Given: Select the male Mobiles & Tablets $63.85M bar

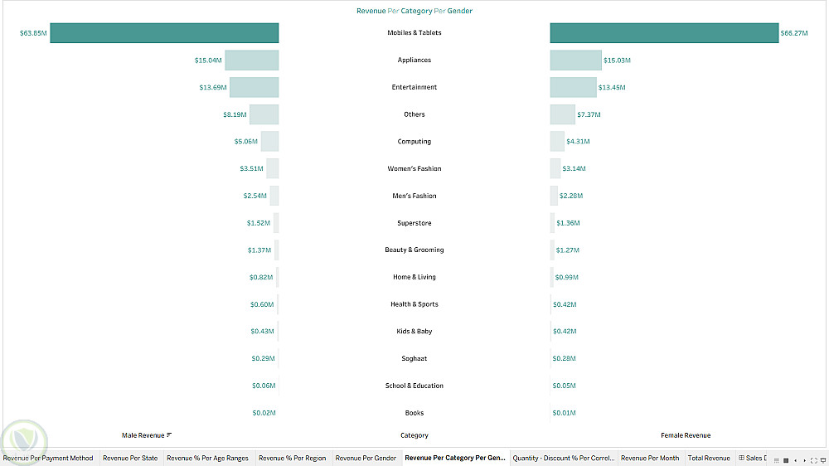Looking at the screenshot, I should click(164, 33).
